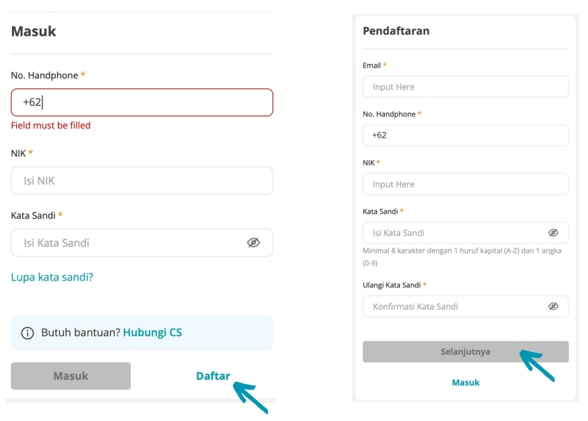Click the info icon beside Butuh bantuan

click(27, 333)
